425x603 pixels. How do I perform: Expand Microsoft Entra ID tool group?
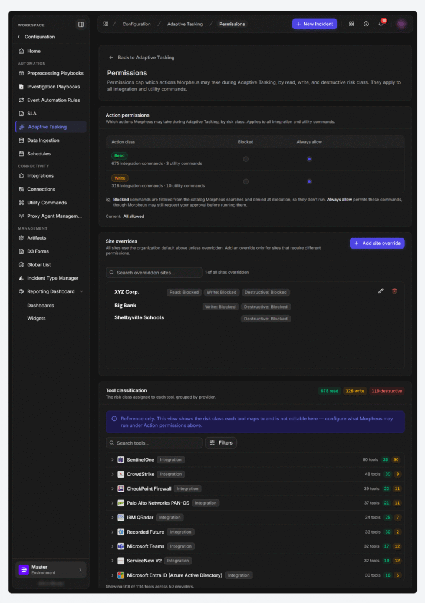pos(113,575)
